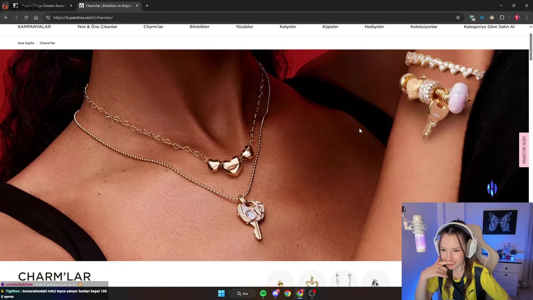
Task: Open the Küpeler menu
Action: tap(330, 27)
